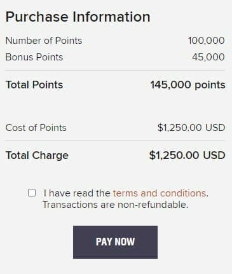
Task: Click the divider line above Total Points
Action: click(x=115, y=70)
